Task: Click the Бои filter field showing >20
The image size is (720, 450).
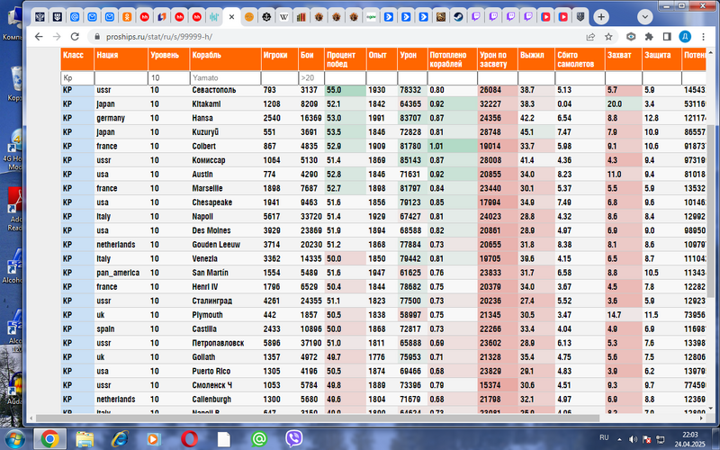Action: [311, 77]
